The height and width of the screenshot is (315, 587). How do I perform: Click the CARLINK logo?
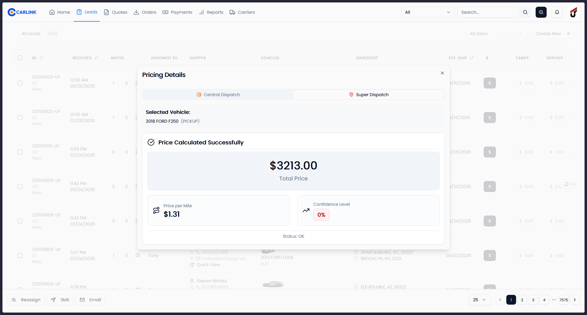pyautogui.click(x=22, y=12)
